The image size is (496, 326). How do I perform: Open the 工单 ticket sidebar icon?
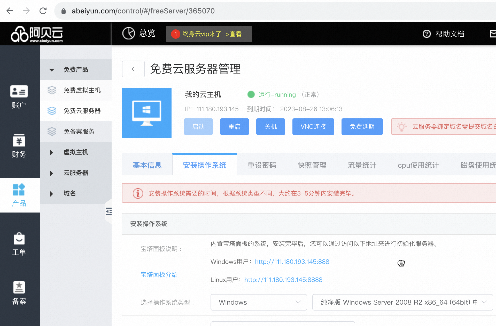point(19,239)
